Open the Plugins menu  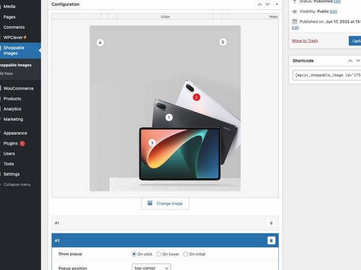[x=10, y=143]
